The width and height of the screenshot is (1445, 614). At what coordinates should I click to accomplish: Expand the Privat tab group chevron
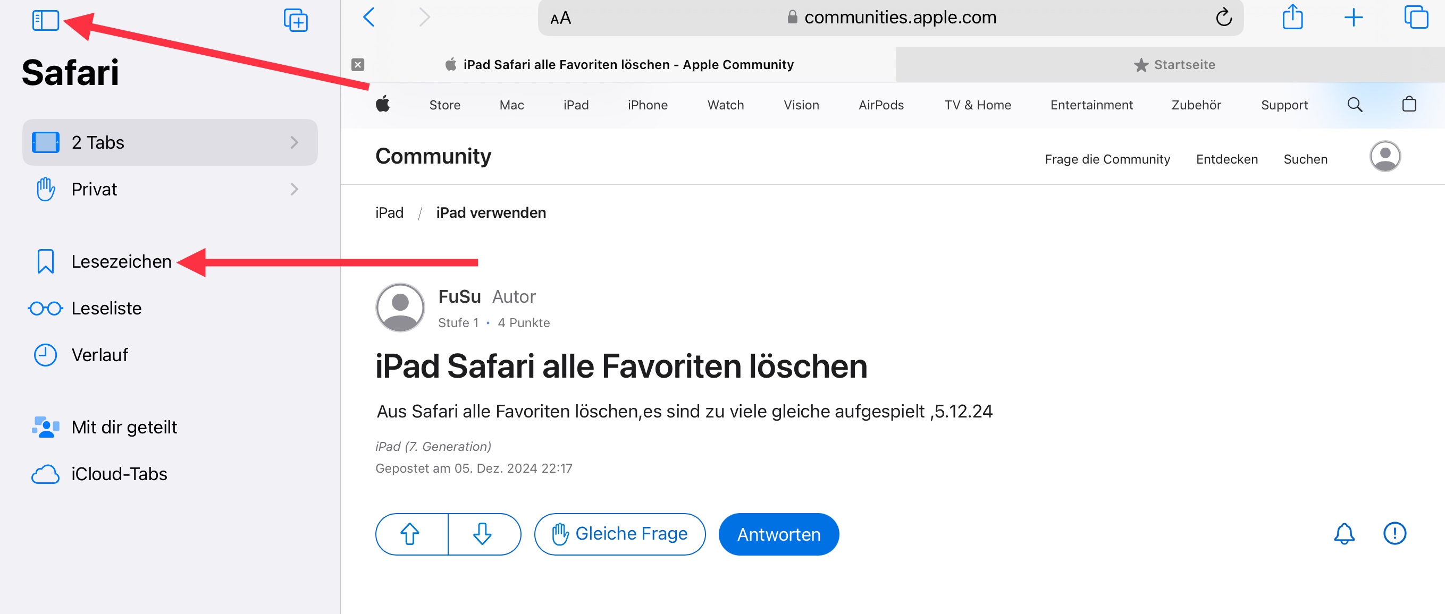pyautogui.click(x=294, y=190)
